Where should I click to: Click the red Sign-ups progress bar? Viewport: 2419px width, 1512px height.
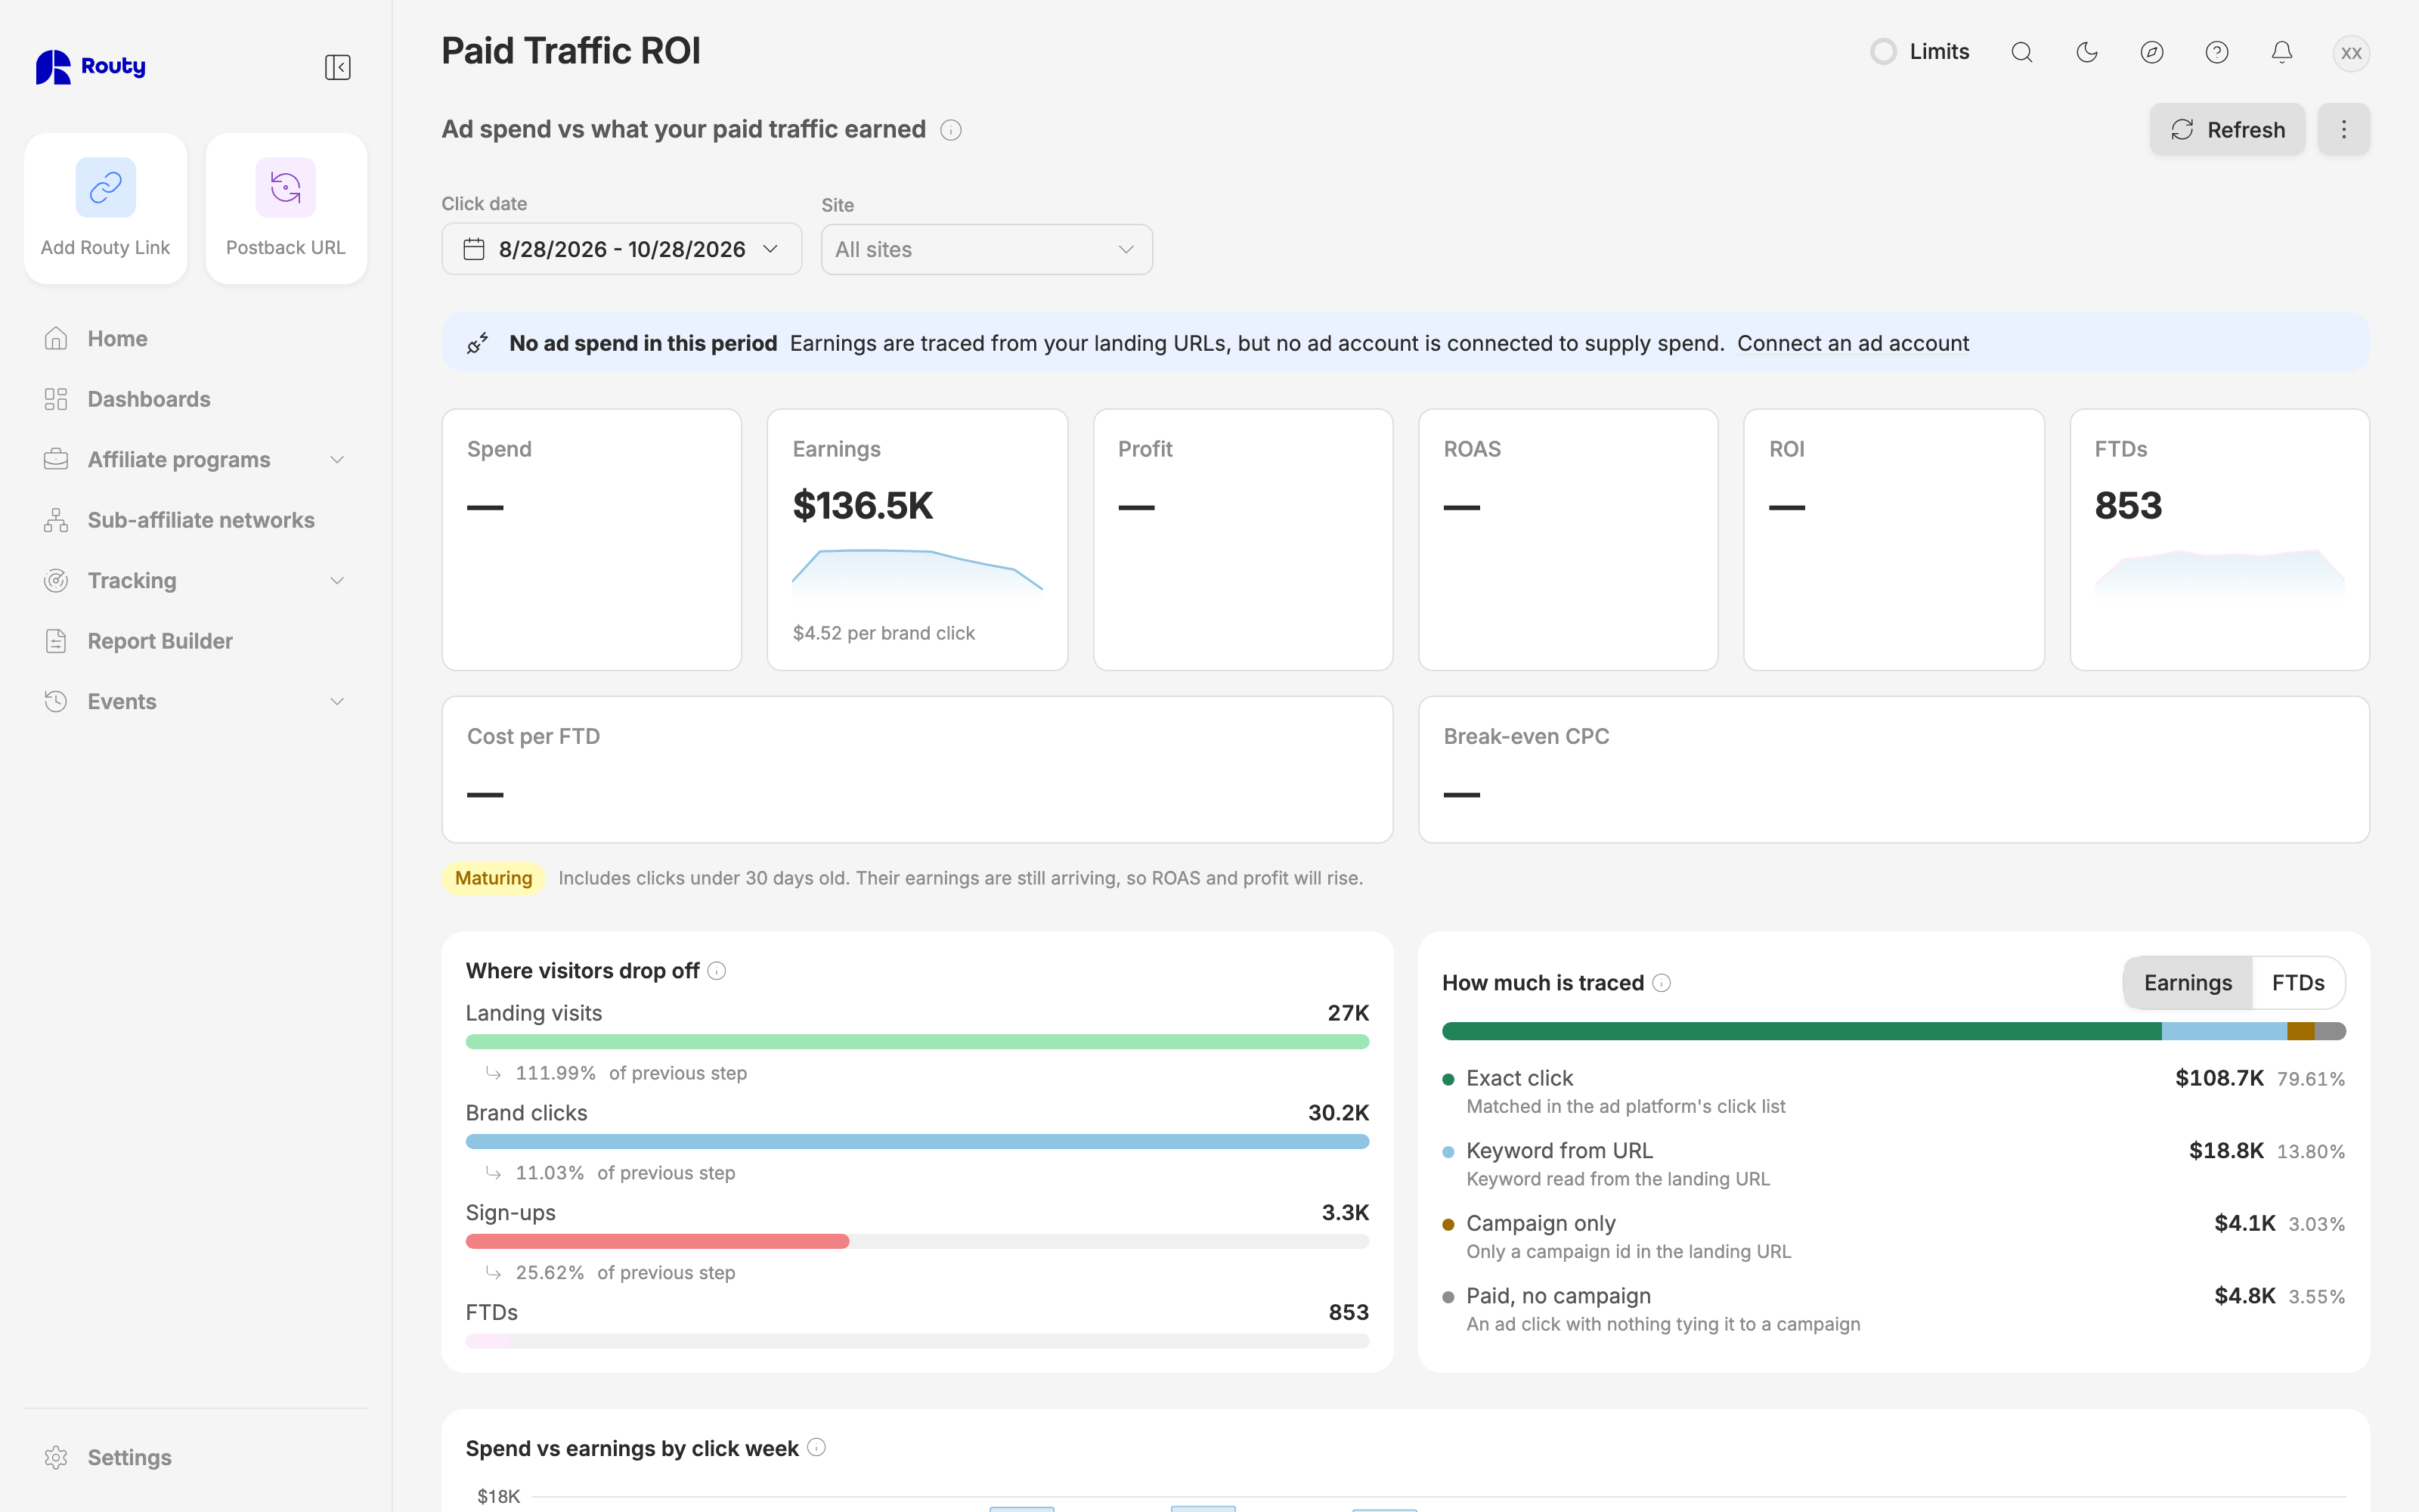(657, 1241)
